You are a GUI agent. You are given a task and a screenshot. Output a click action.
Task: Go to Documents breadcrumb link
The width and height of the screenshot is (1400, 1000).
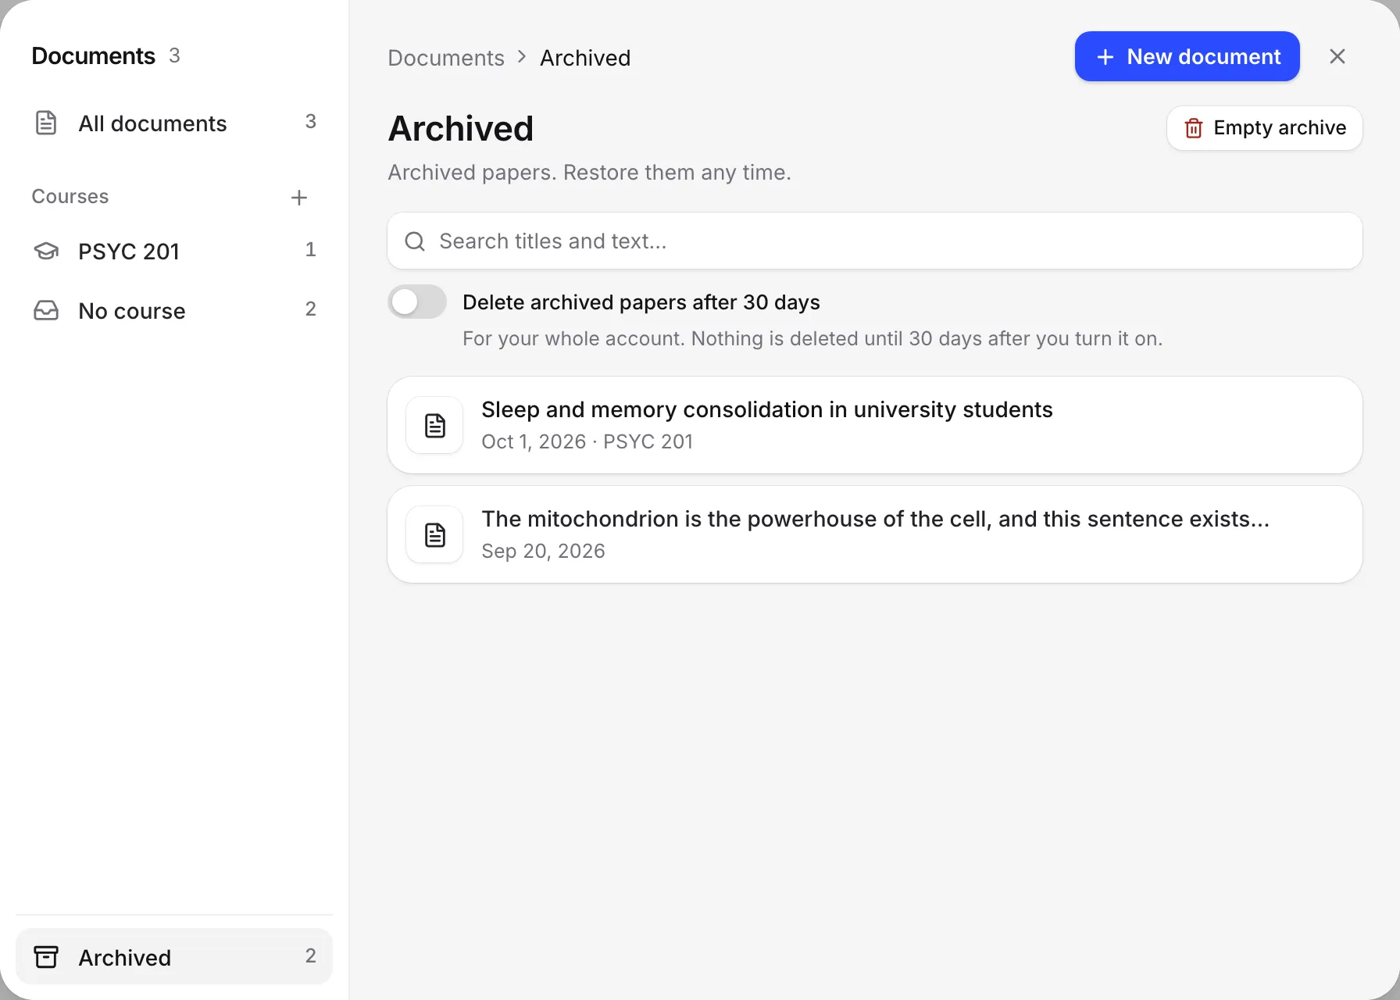[x=446, y=58]
